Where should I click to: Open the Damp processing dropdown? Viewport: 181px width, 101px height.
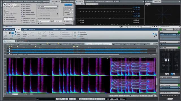click(x=44, y=21)
